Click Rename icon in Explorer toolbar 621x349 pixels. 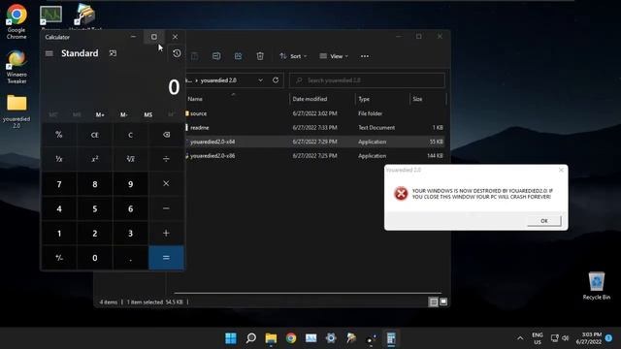tap(216, 56)
